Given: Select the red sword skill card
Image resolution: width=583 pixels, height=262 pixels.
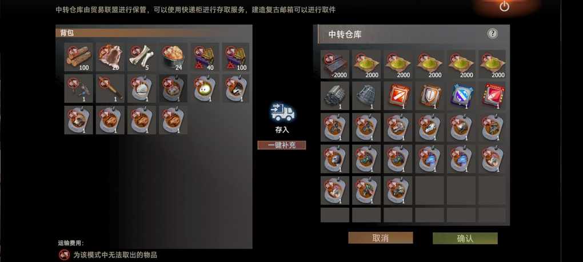Looking at the screenshot, I should (398, 96).
